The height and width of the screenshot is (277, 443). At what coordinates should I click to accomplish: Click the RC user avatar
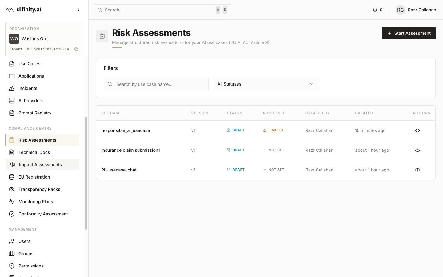[401, 10]
